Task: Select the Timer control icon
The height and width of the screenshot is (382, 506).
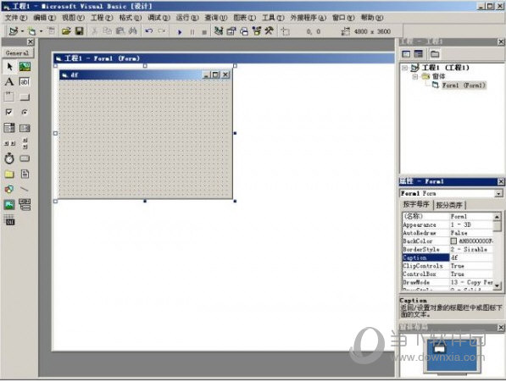Action: coord(9,158)
